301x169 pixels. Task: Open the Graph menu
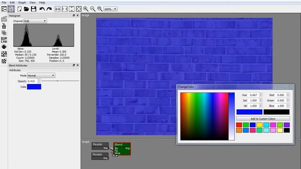coord(22,2)
